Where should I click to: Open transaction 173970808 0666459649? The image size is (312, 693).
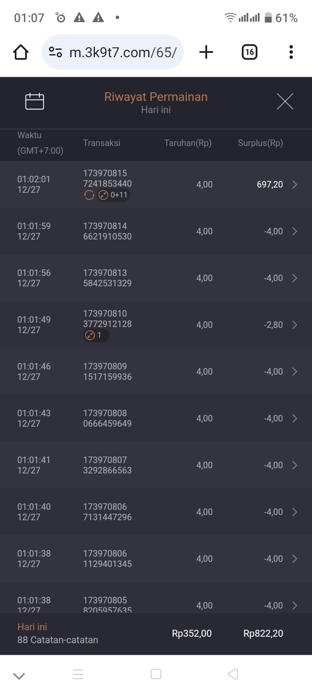pyautogui.click(x=107, y=418)
